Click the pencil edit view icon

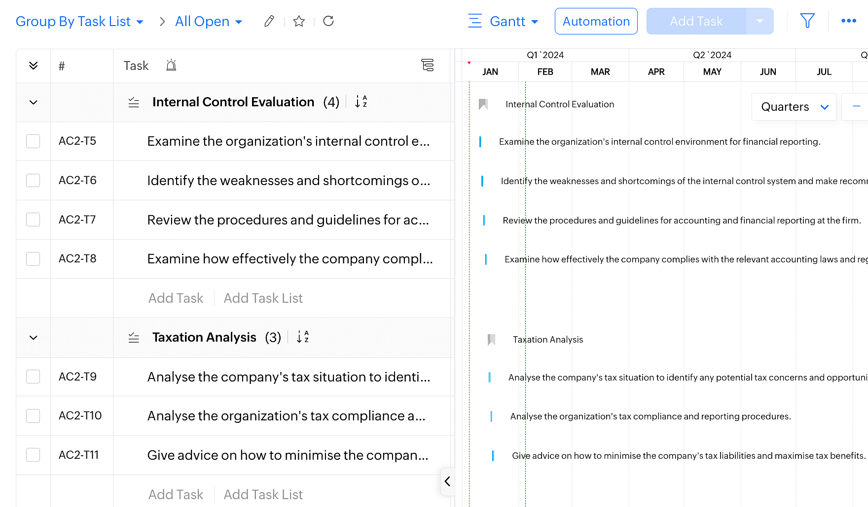pyautogui.click(x=269, y=21)
